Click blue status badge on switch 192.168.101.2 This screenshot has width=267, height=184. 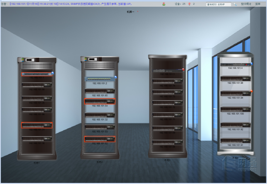116,77
